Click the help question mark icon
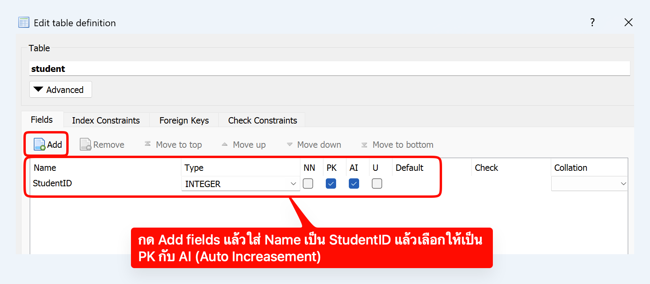 (592, 23)
